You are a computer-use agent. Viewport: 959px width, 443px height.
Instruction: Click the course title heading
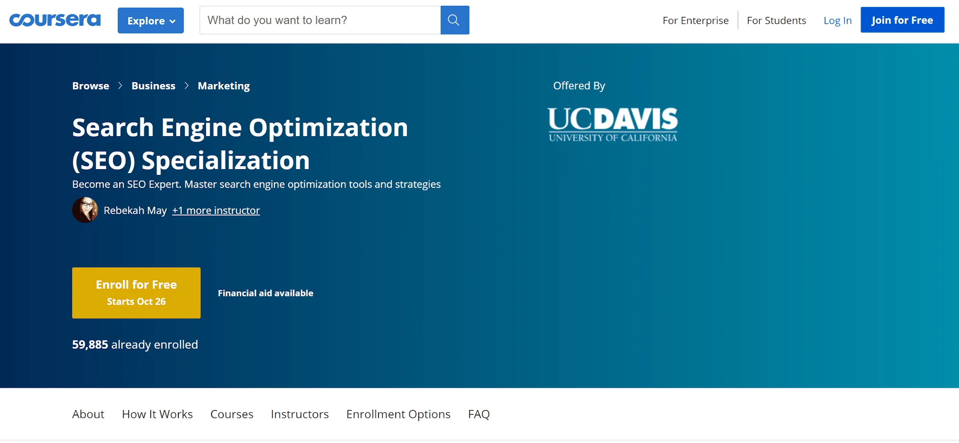click(x=240, y=144)
